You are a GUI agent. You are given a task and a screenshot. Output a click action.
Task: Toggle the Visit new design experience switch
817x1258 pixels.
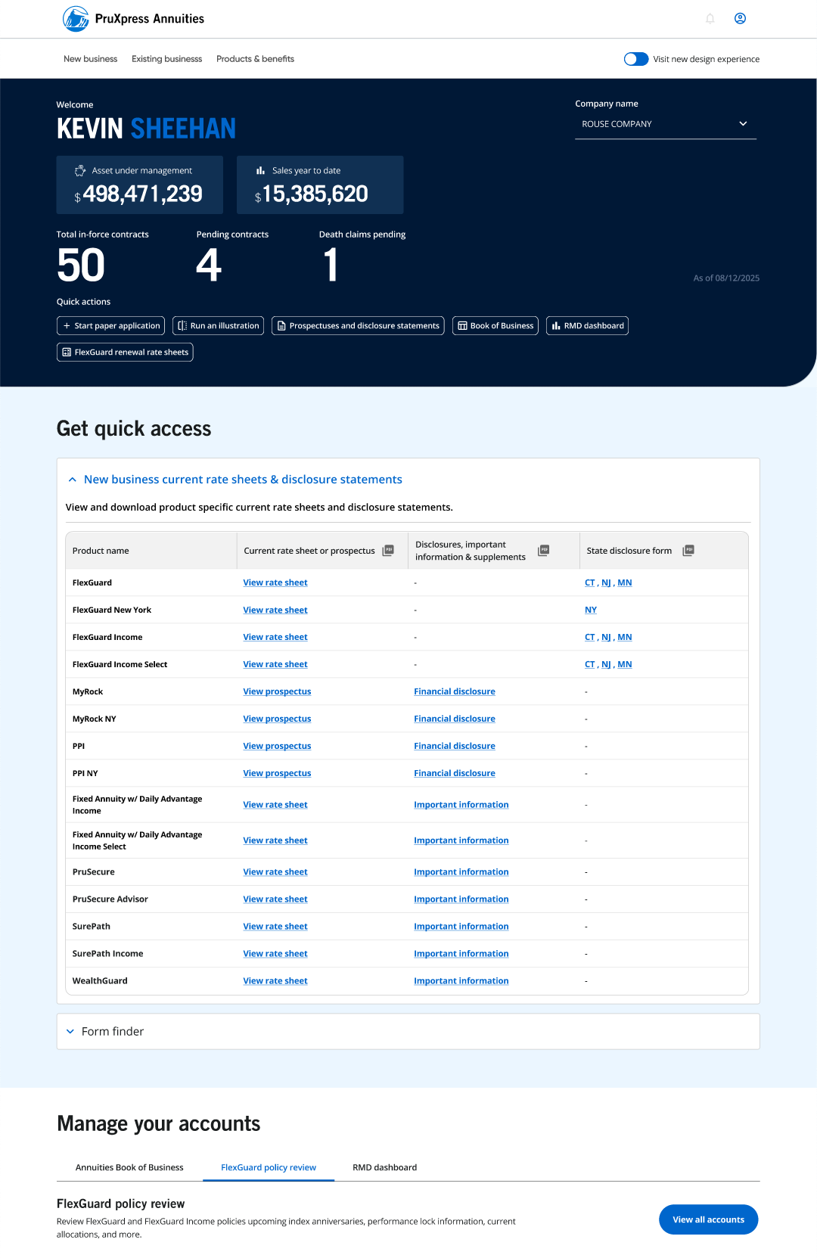point(636,59)
